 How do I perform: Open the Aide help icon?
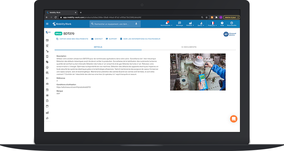[222, 24]
